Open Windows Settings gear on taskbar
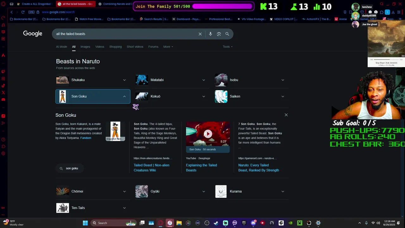 click(318, 223)
